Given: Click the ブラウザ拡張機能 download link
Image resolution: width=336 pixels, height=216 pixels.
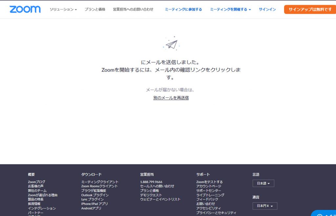Looking at the screenshot, I should pyautogui.click(x=94, y=190).
